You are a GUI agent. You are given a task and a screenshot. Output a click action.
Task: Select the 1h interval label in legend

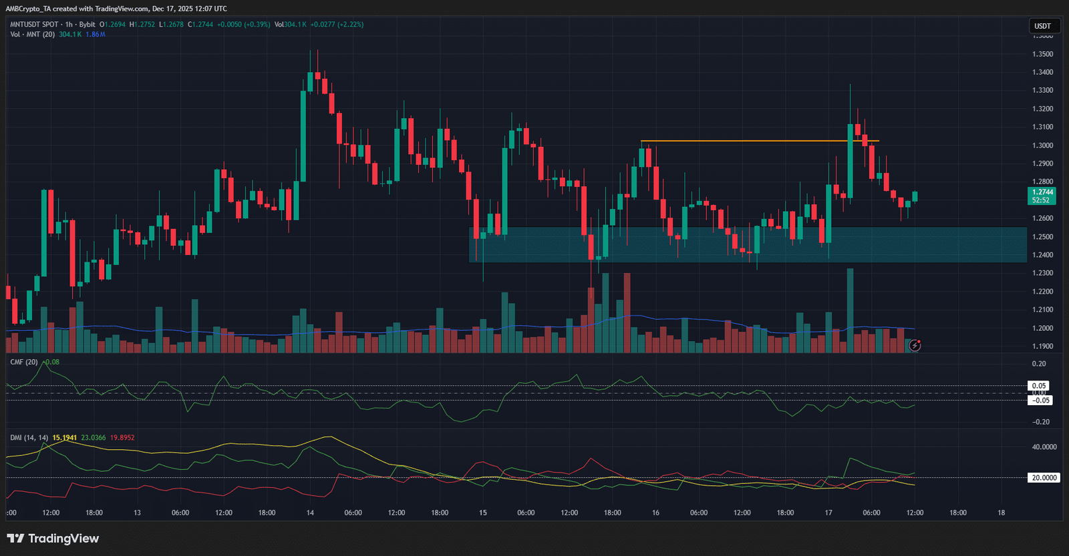pos(69,25)
